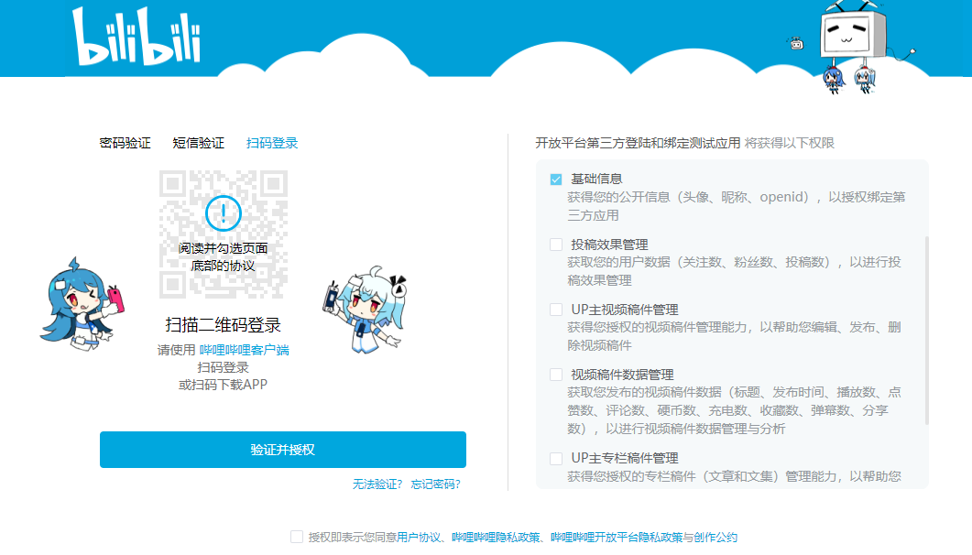Open the 哔哩哔哩隐私政策 link

[x=496, y=538]
